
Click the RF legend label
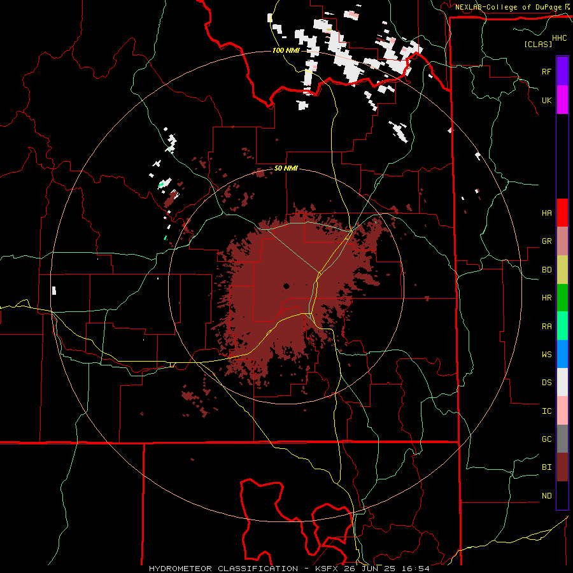pos(546,71)
